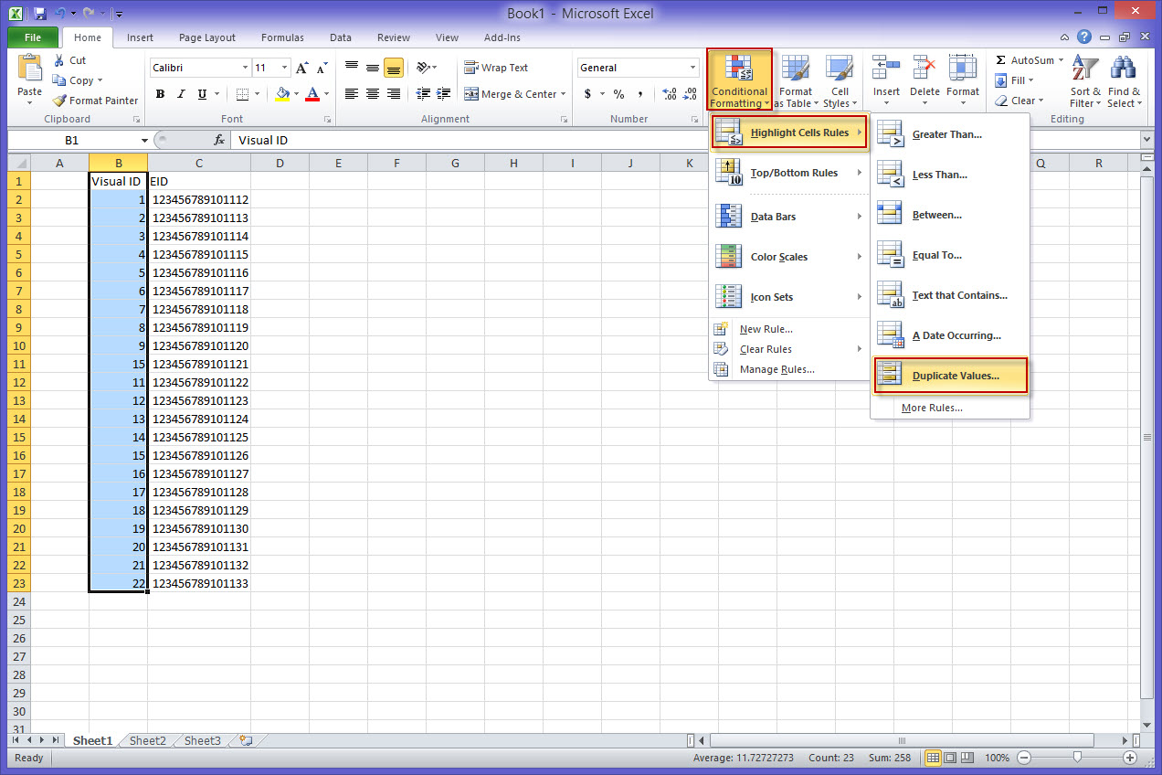1162x775 pixels.
Task: Choose Duplicate Values... from submenu
Action: click(x=950, y=376)
